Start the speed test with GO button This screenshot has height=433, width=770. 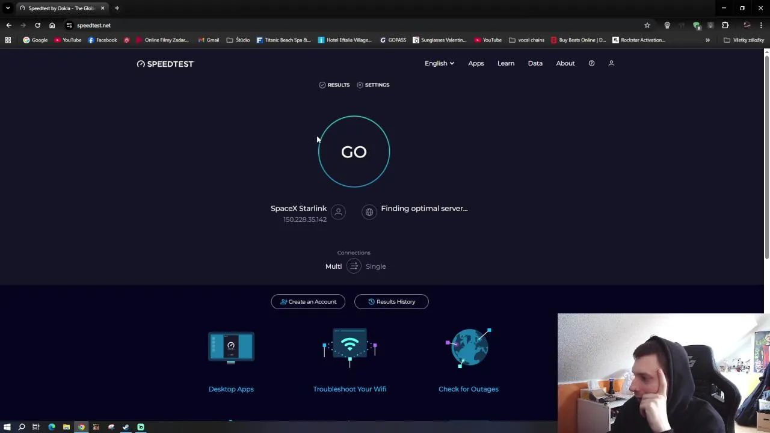click(x=354, y=152)
